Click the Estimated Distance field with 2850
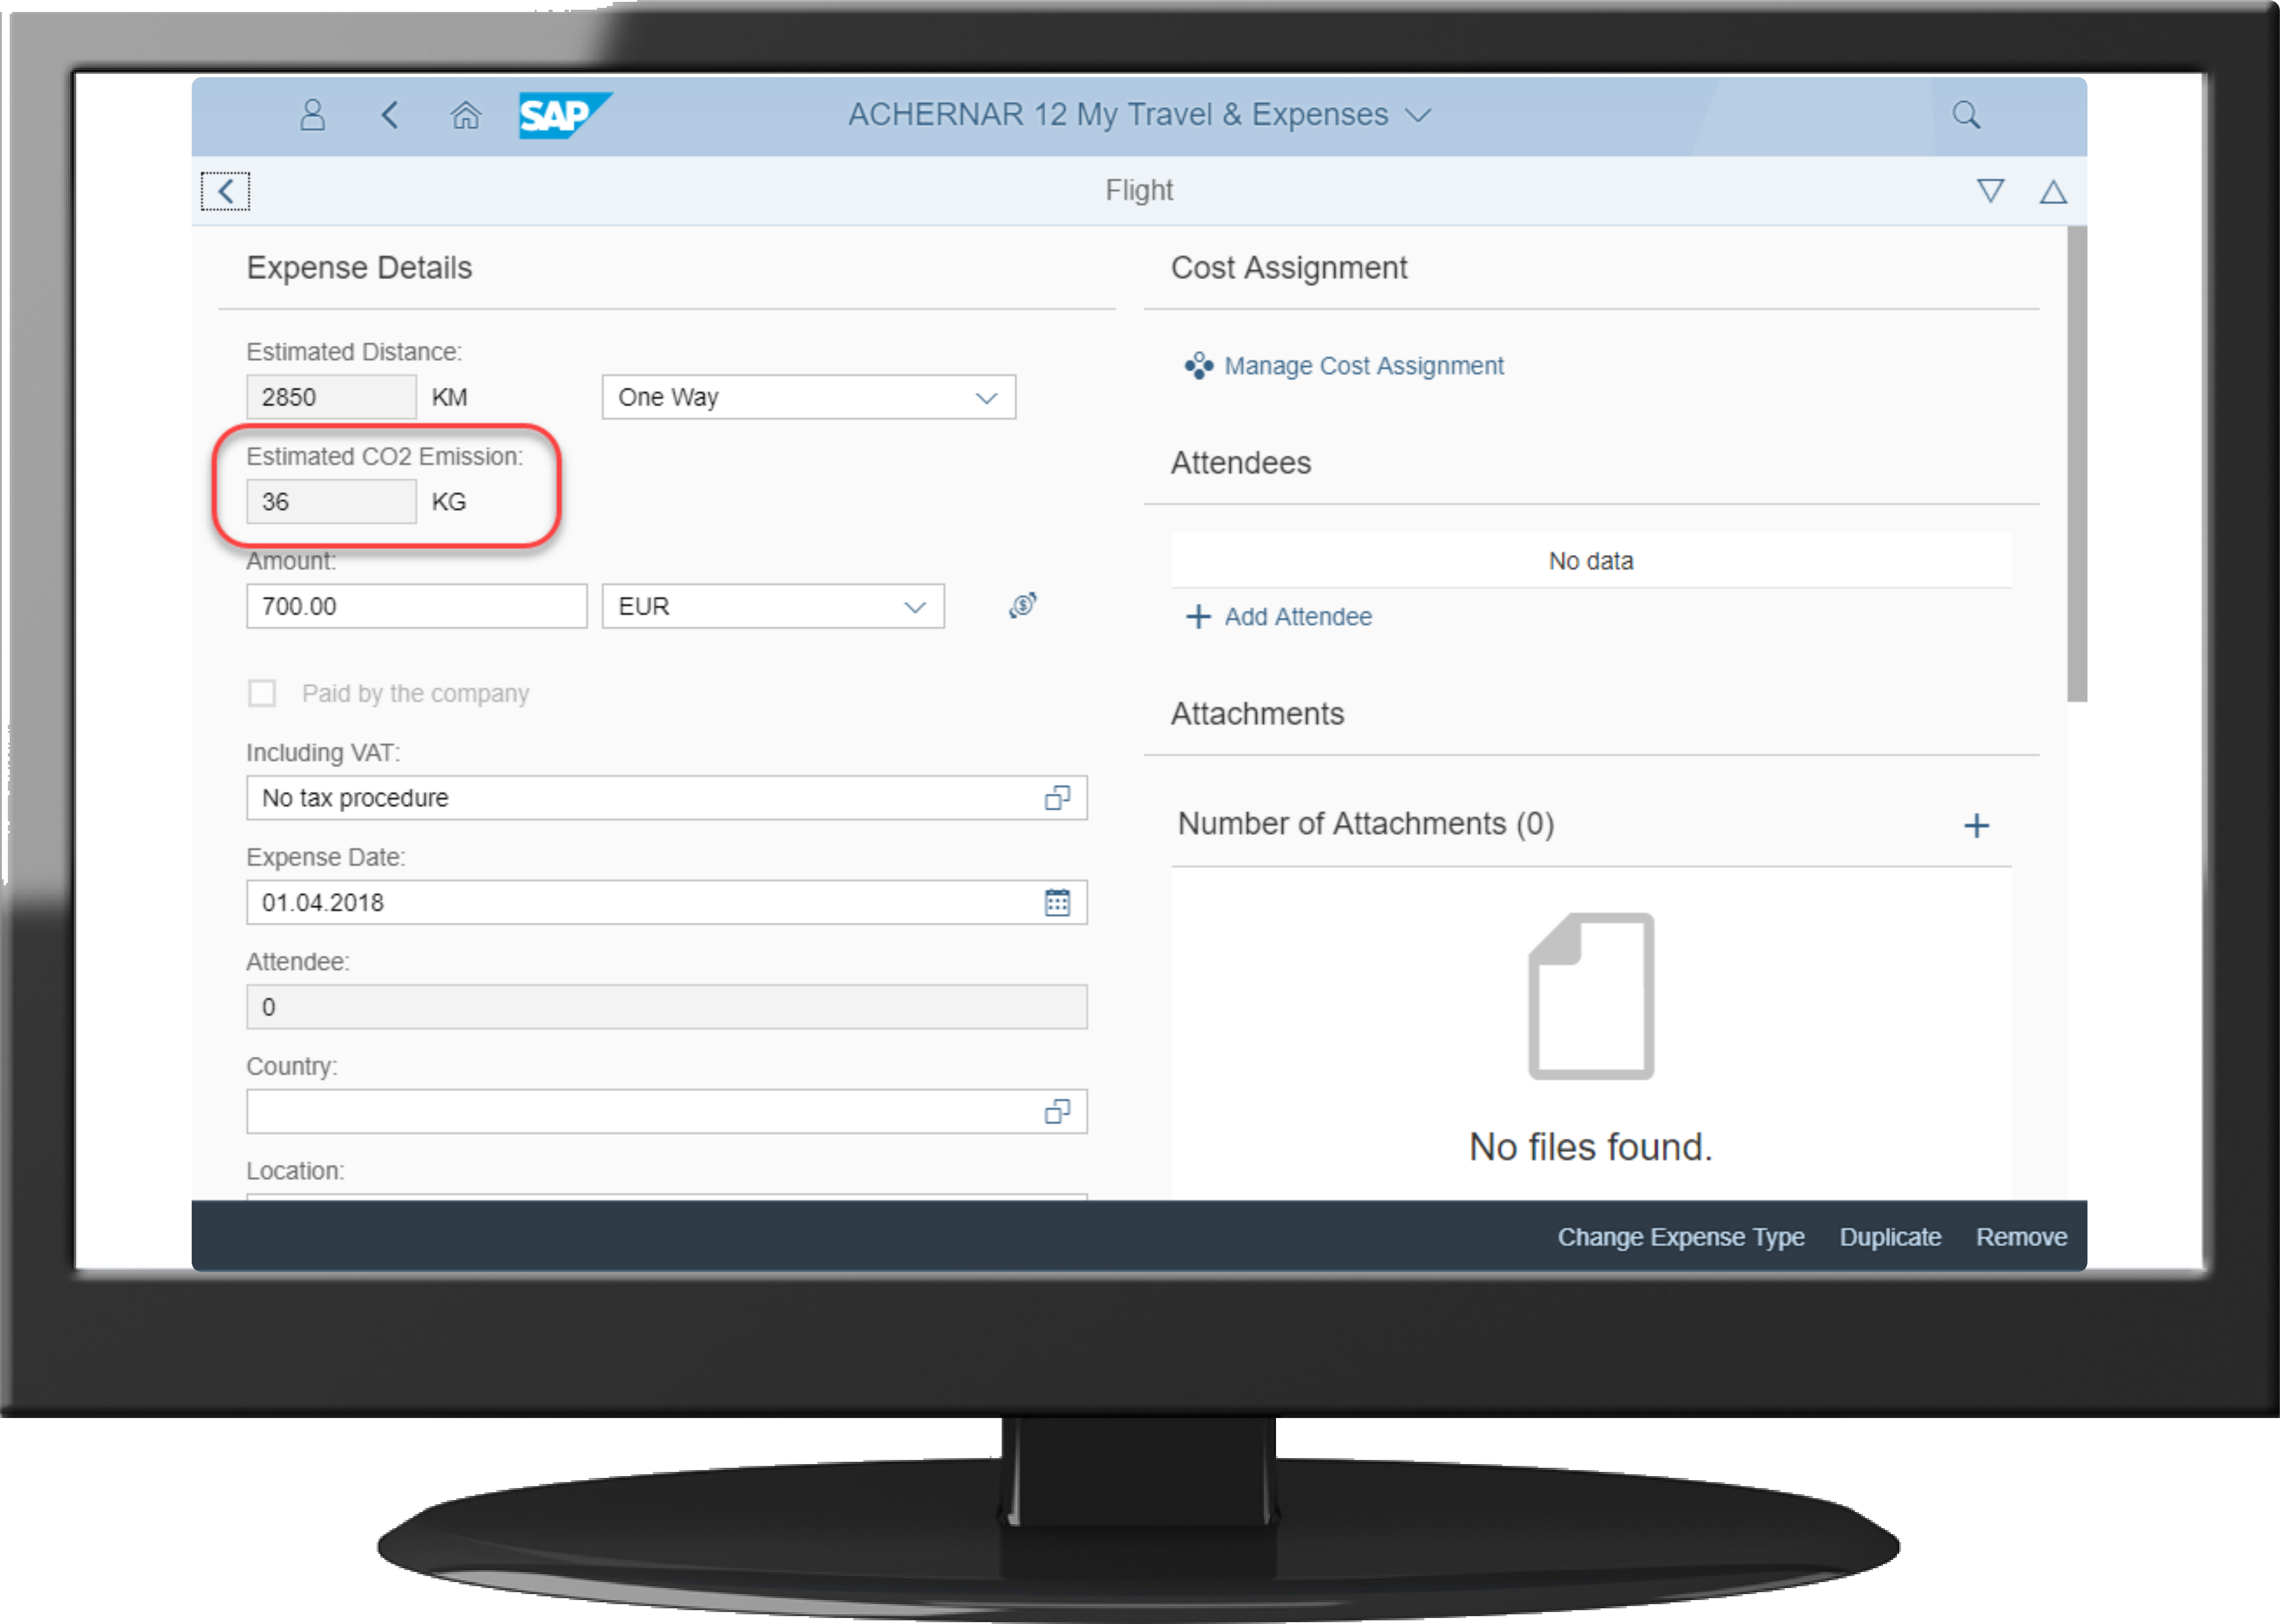 tap(331, 397)
